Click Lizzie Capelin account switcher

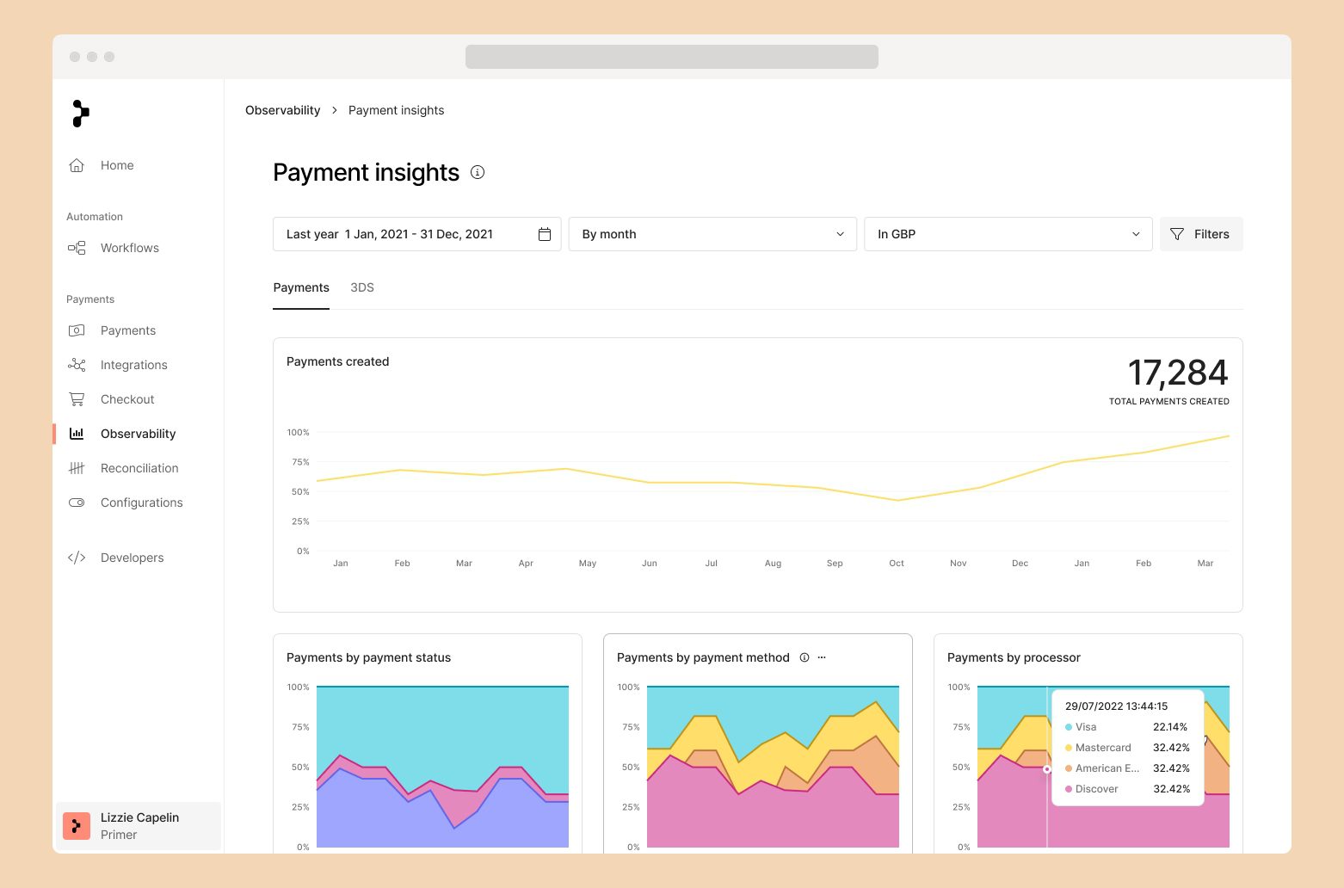139,826
